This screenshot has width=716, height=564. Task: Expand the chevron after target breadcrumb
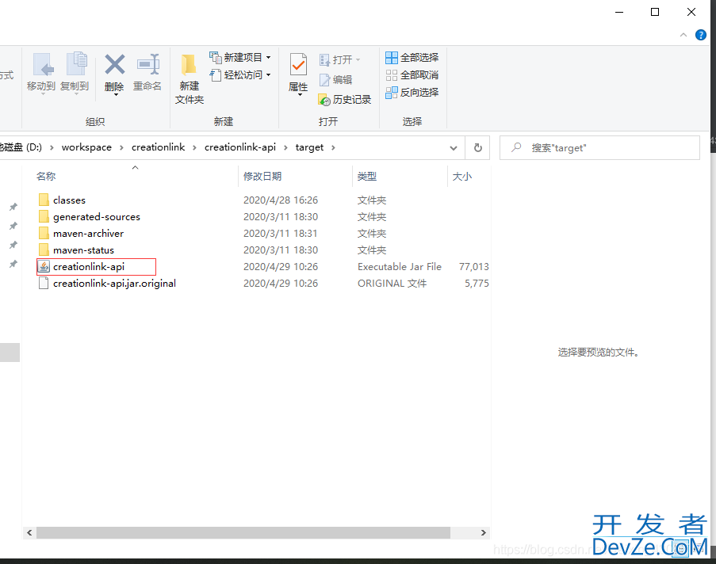tap(333, 148)
